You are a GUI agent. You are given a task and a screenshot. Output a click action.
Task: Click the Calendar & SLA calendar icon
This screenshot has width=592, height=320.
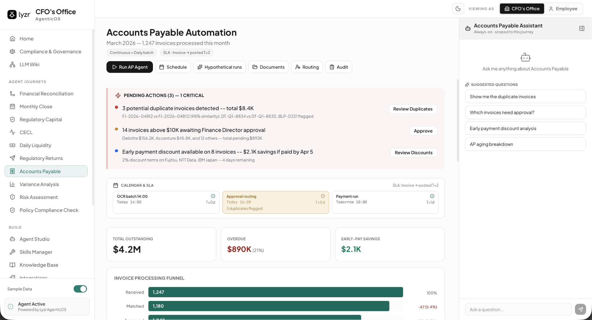[116, 185]
